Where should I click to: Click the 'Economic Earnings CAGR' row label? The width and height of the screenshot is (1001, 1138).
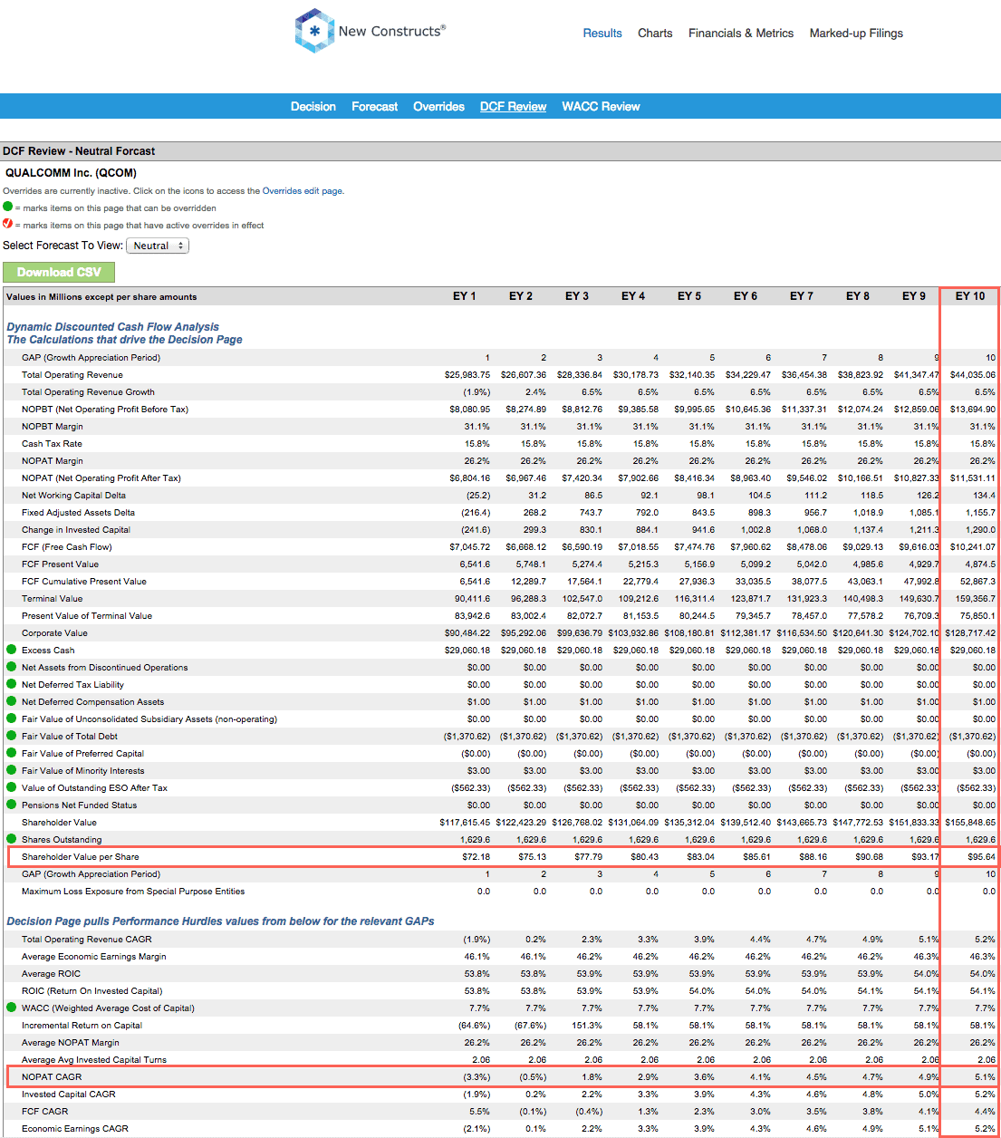[75, 1129]
